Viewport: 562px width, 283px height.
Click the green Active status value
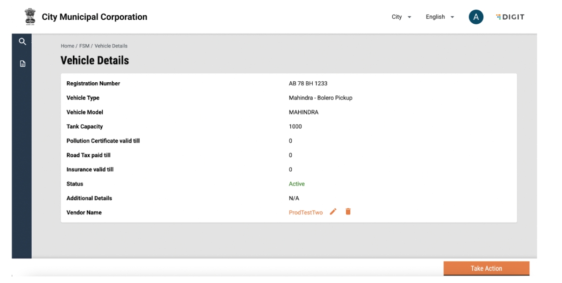(x=297, y=184)
